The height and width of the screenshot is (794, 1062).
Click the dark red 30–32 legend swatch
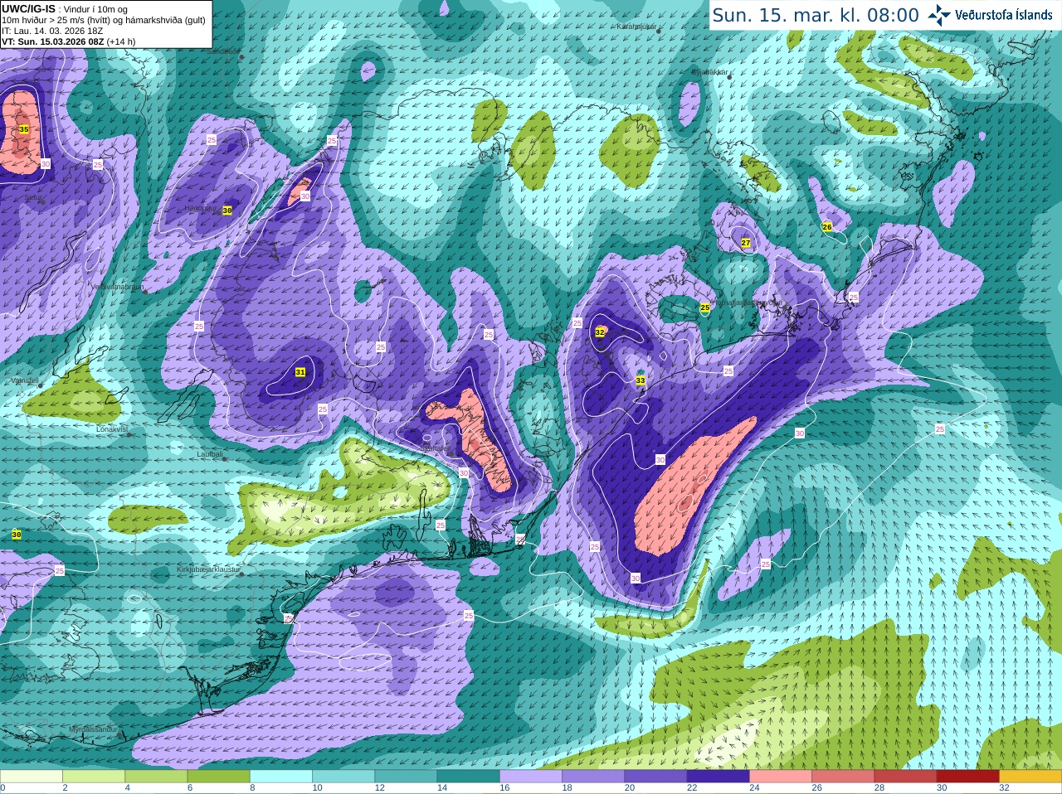(968, 777)
